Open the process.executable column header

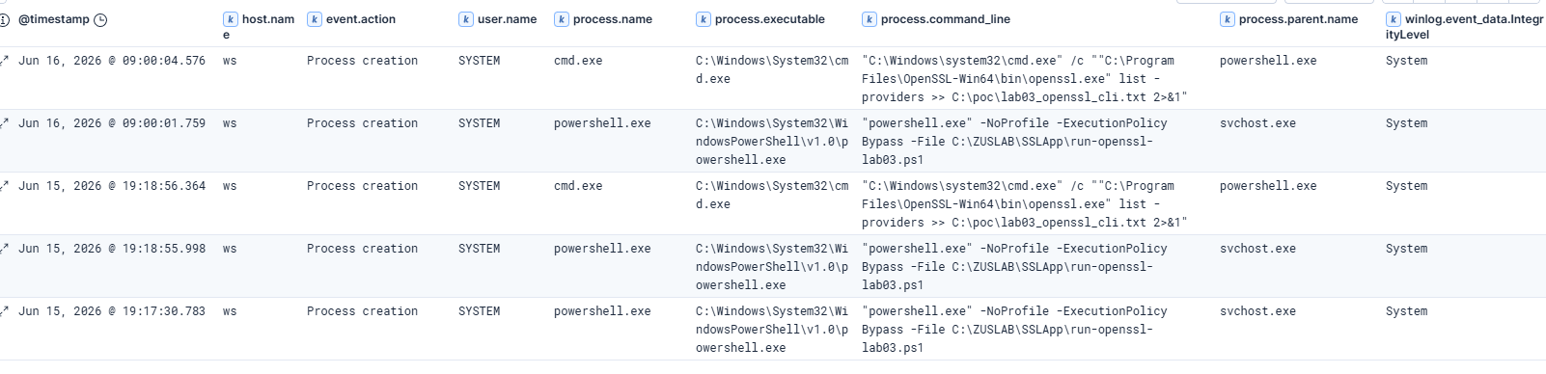click(770, 19)
